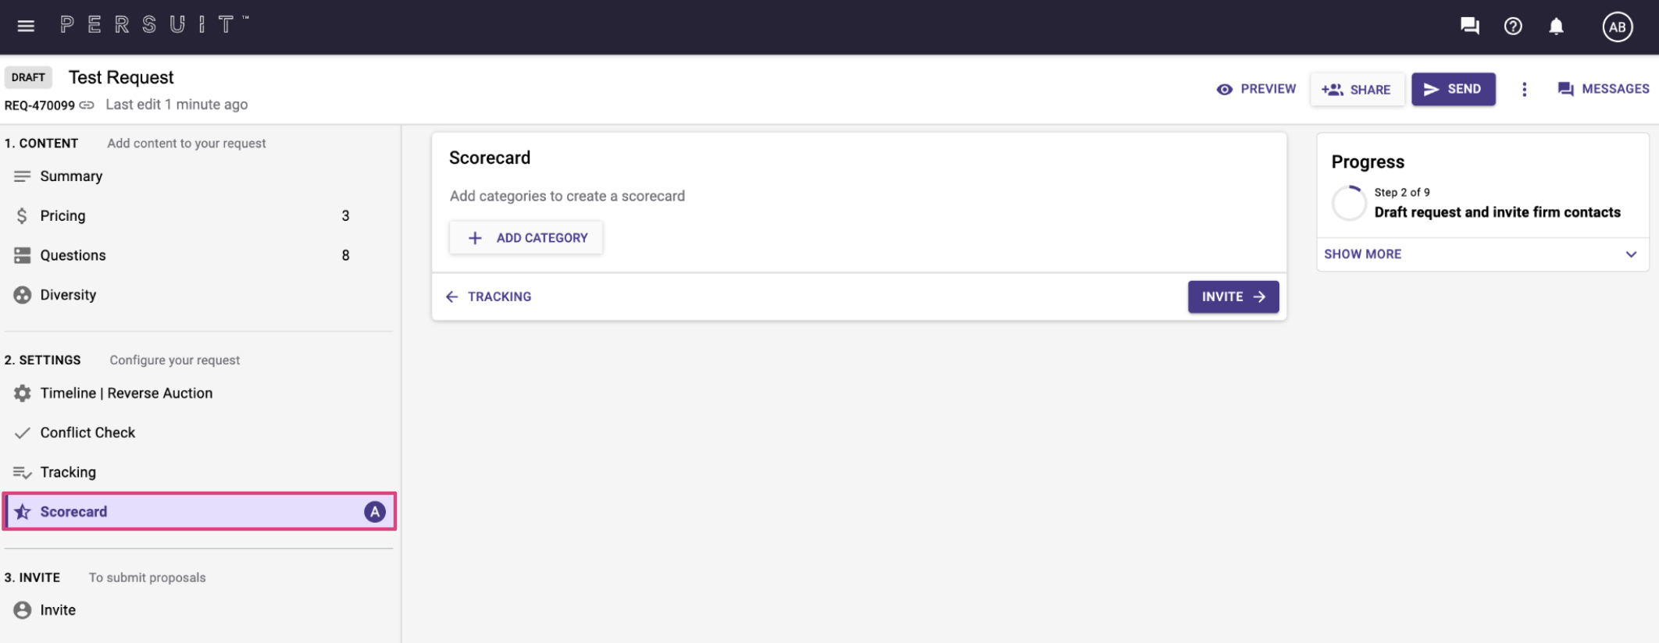
Task: Send the request
Action: [x=1453, y=89]
